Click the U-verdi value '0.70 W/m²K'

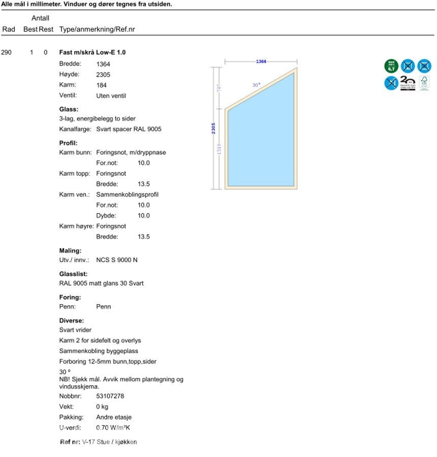click(x=113, y=428)
